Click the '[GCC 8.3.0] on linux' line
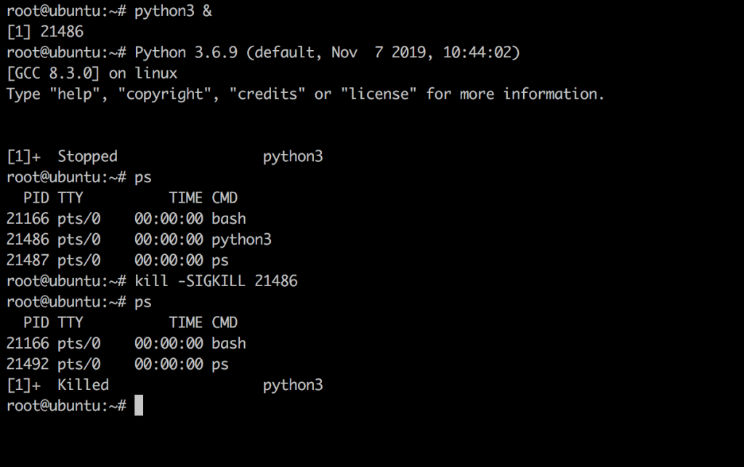 point(92,73)
